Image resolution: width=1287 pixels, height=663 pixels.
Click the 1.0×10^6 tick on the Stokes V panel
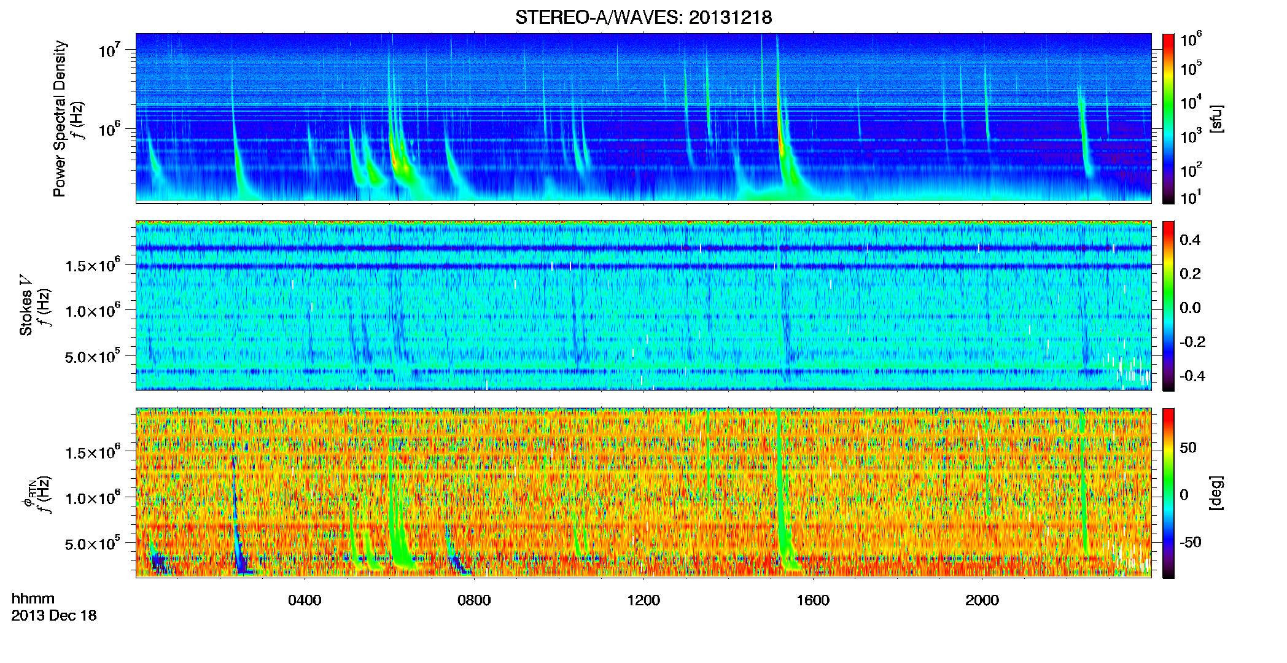pyautogui.click(x=92, y=310)
